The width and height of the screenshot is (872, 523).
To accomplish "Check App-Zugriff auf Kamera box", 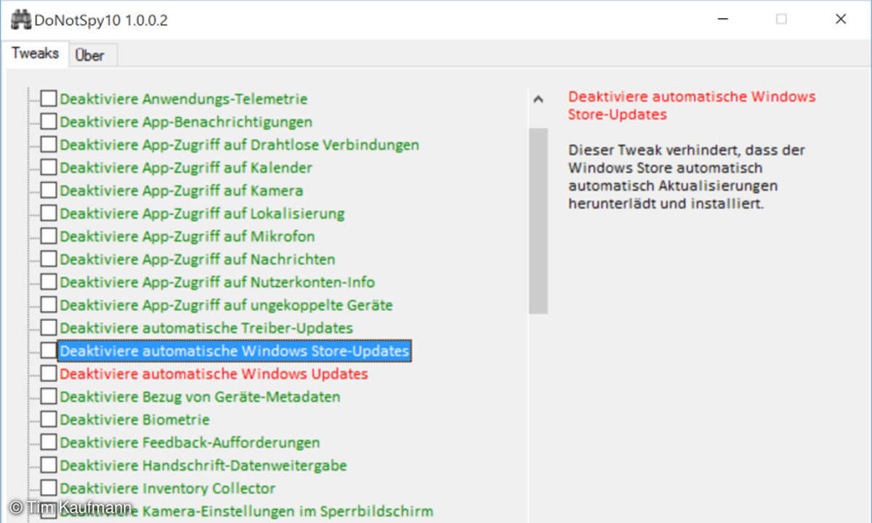I will coord(48,190).
